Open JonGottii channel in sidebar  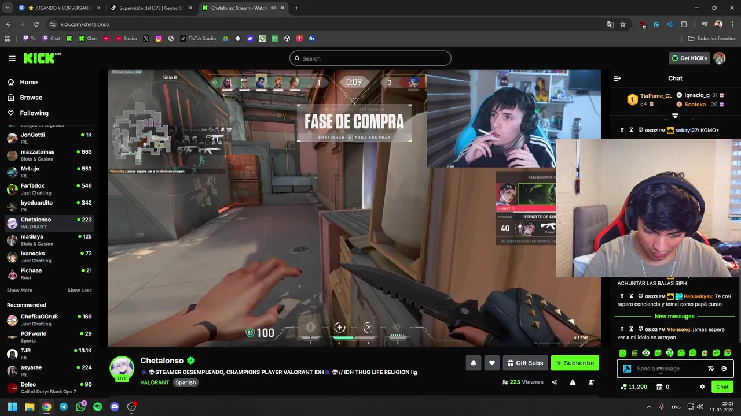coord(49,138)
